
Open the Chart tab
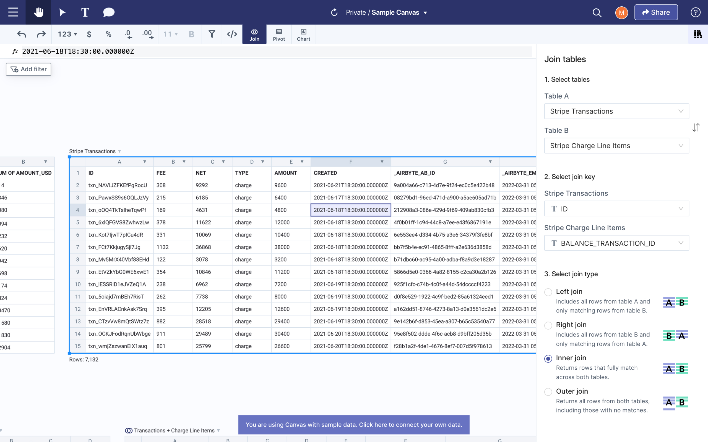[303, 35]
